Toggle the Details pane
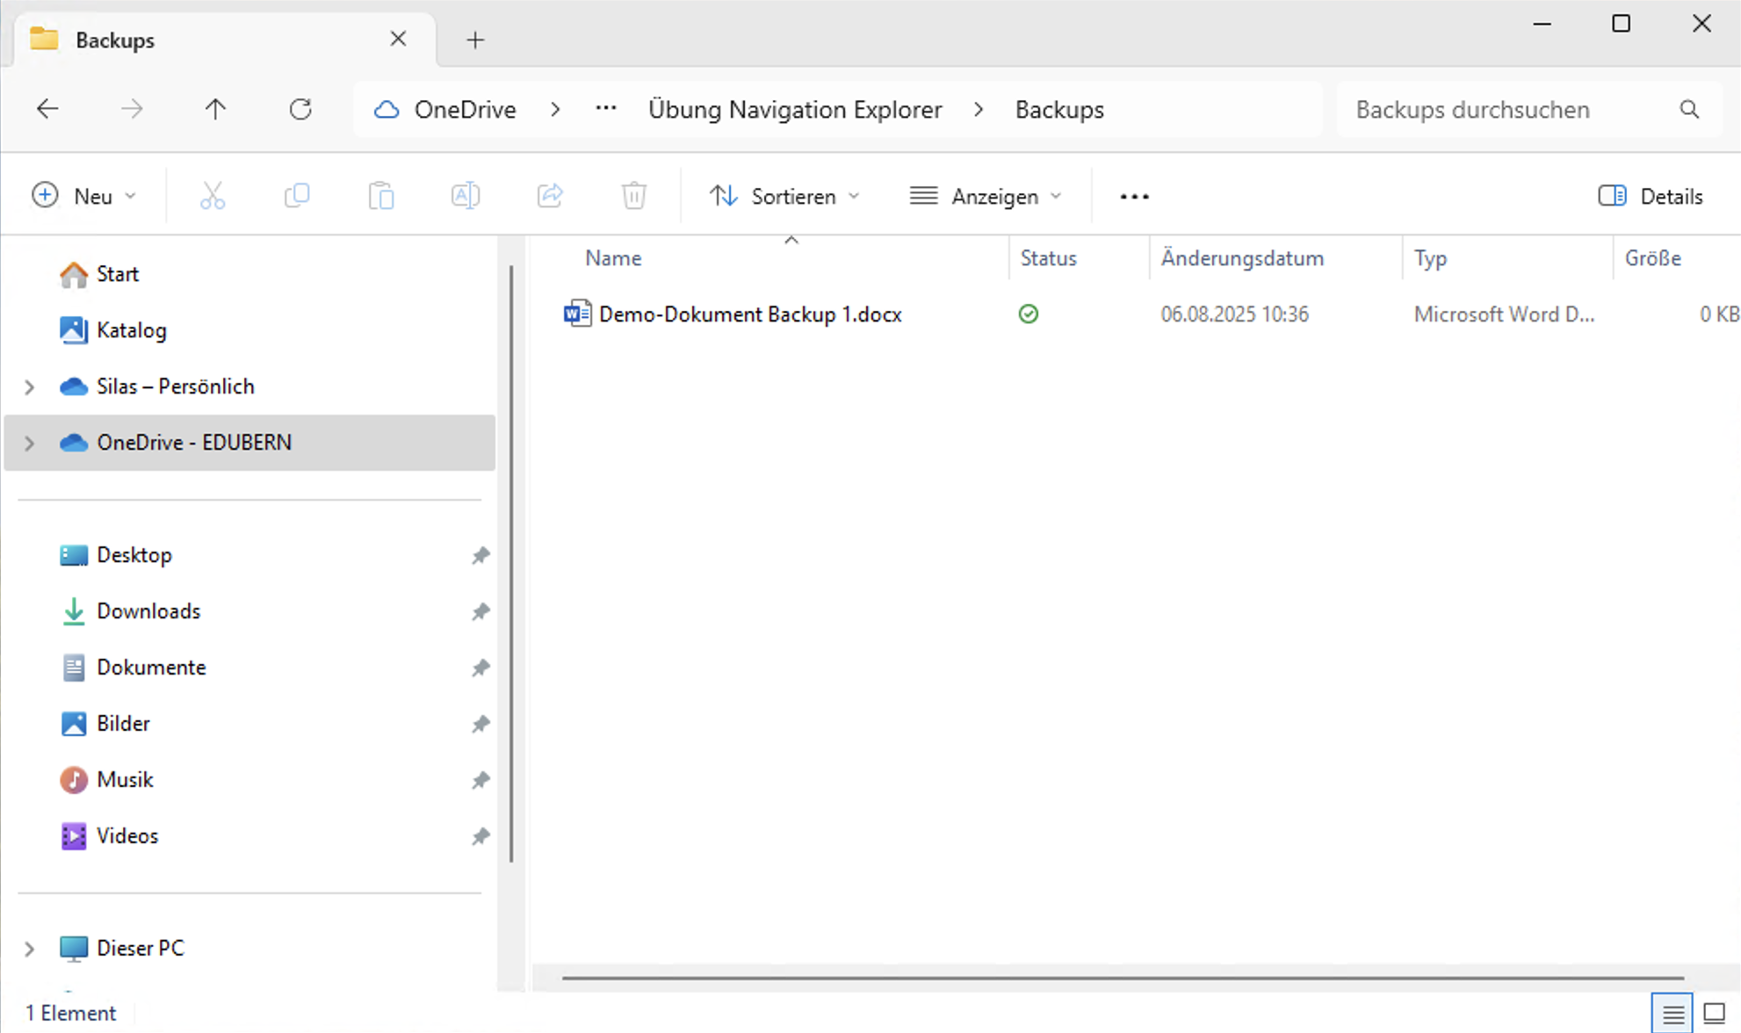This screenshot has width=1741, height=1033. coord(1651,196)
